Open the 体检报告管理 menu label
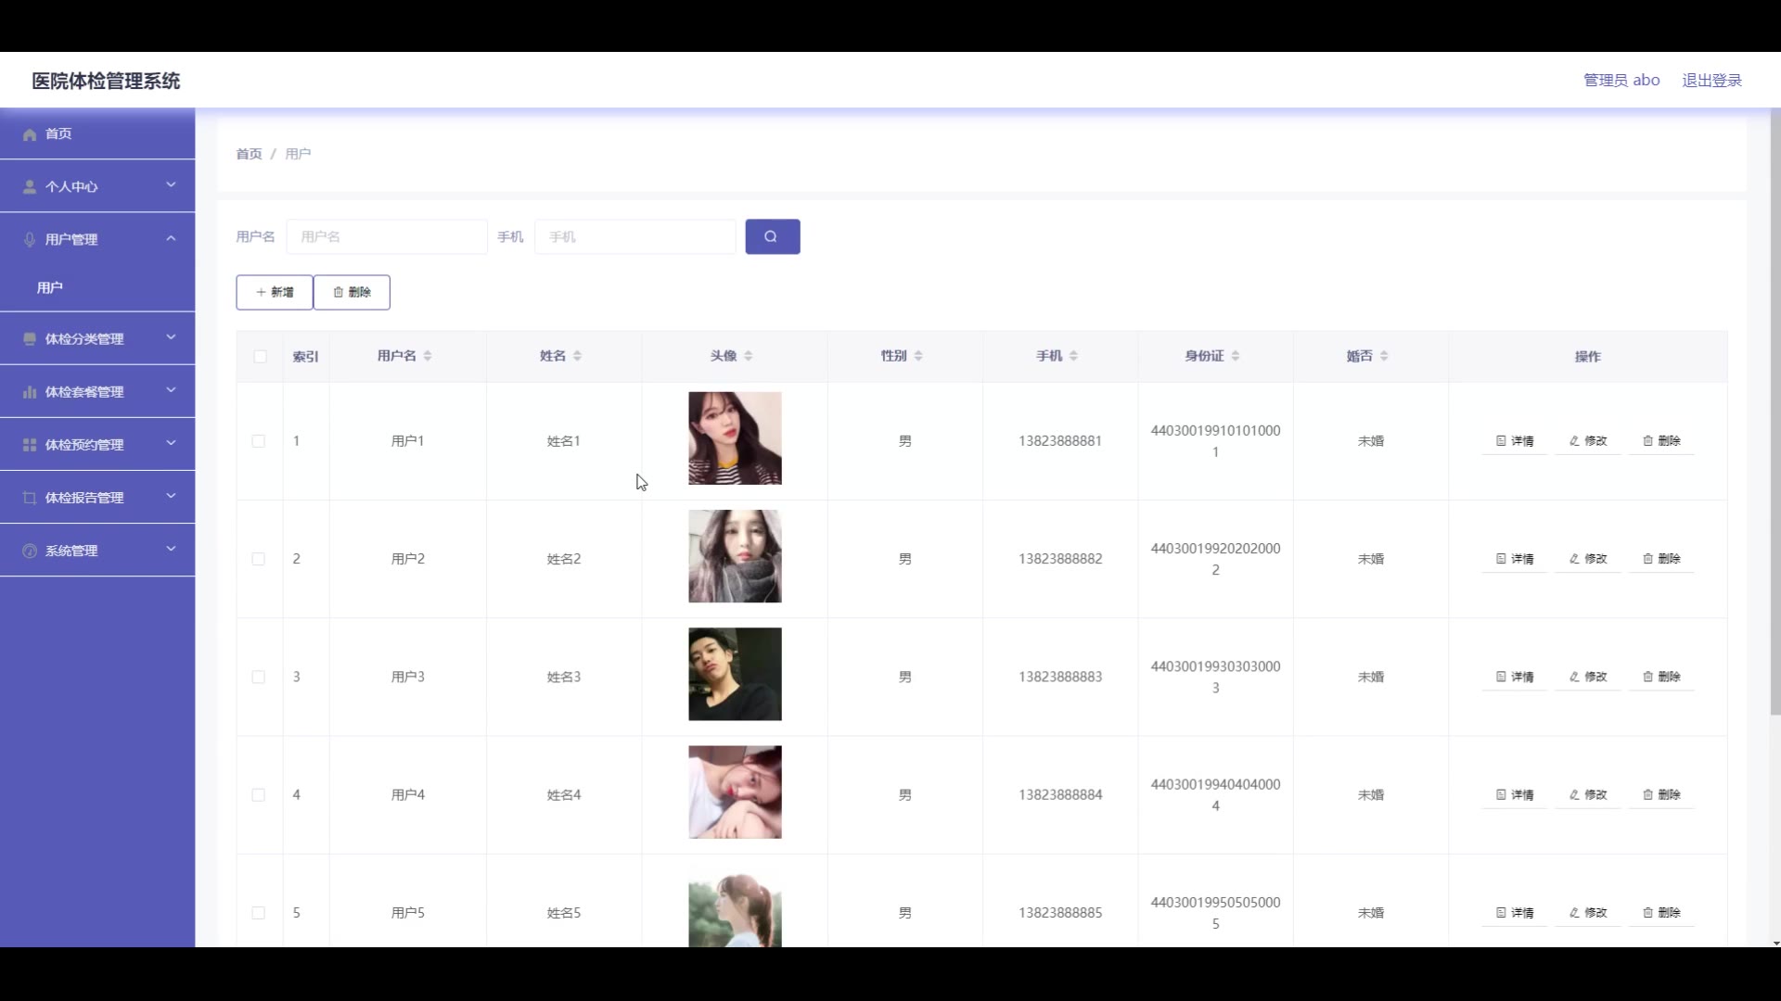Screen dimensions: 1781x1001 click(84, 498)
